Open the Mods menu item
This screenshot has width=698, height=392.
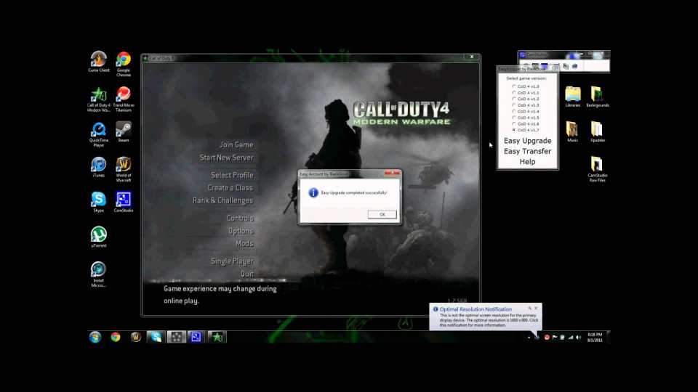click(244, 244)
